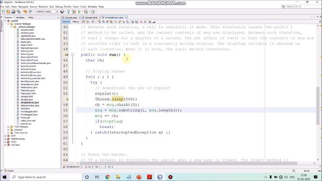Click the lightbulb hint icon at line 53
Image resolution: width=322 pixels, height=181 pixels.
[67, 99]
